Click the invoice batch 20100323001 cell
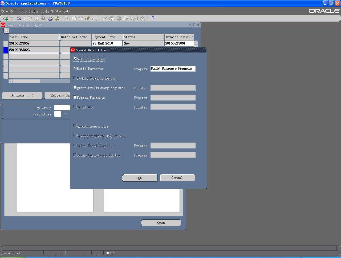341x258 pixels. point(179,43)
